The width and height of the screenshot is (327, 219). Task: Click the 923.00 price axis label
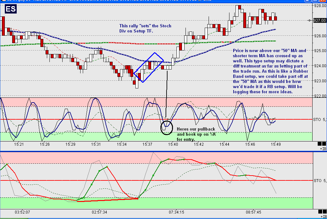click(x=320, y=81)
